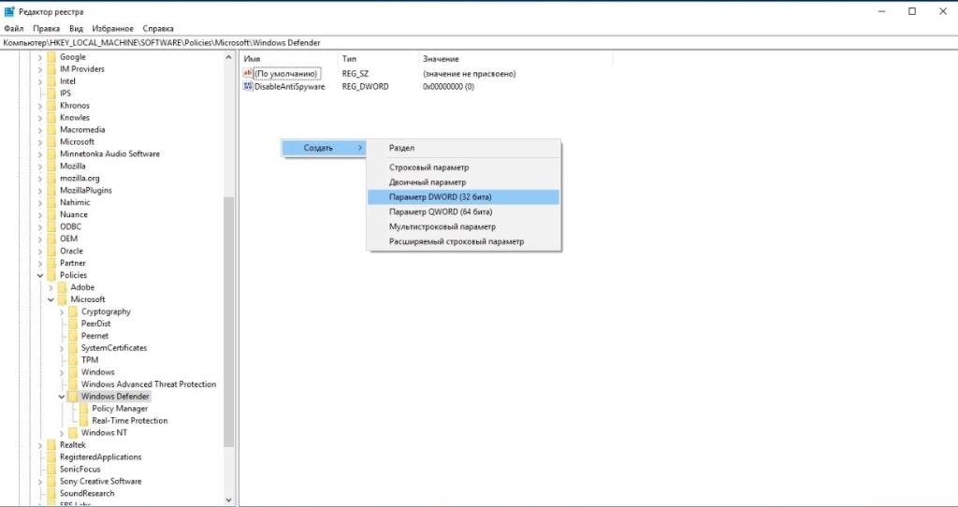The image size is (958, 507).
Task: Expand the Microsoft key below Macromedia
Action: tap(40, 141)
